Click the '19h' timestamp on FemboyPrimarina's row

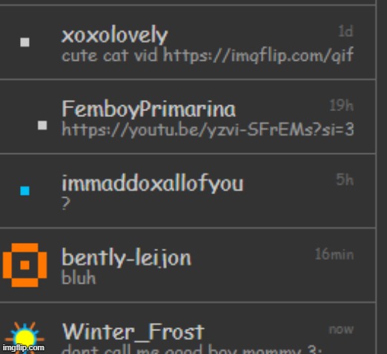342,105
